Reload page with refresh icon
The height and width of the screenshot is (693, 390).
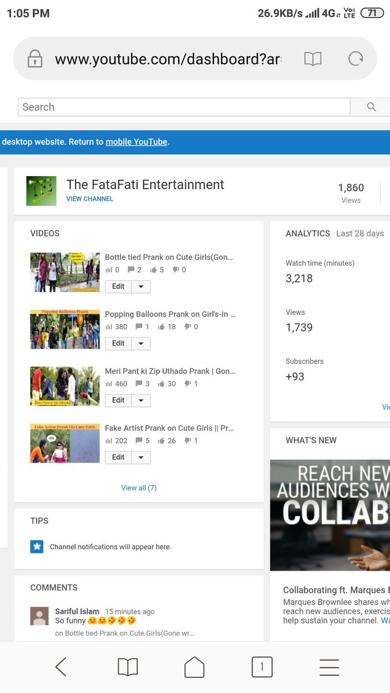point(356,58)
